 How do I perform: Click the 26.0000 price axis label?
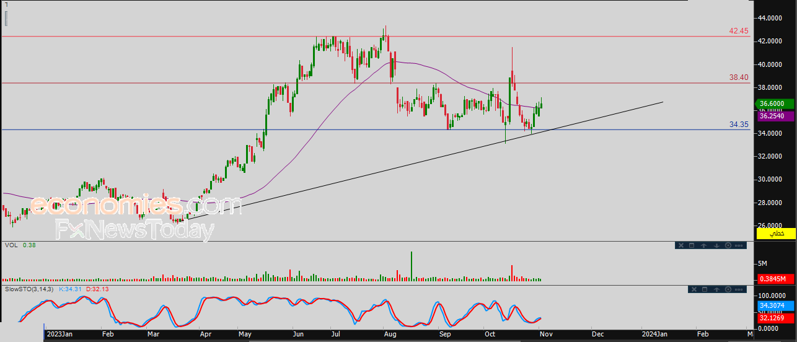pos(770,226)
